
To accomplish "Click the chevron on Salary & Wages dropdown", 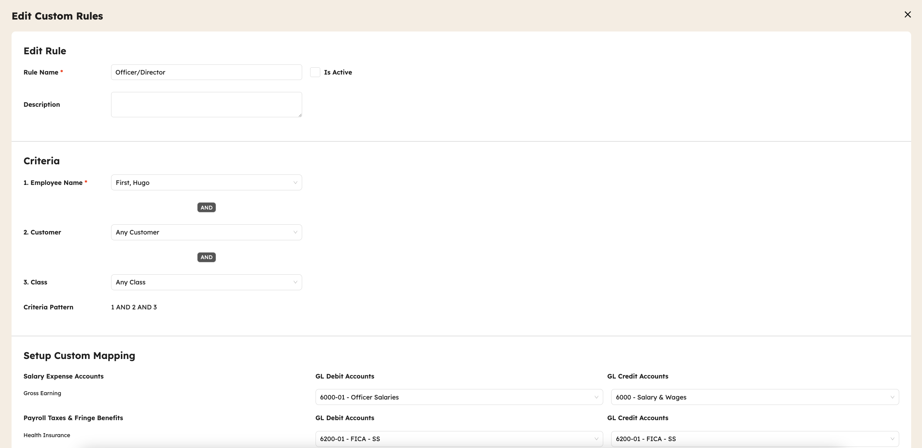I will click(x=892, y=397).
